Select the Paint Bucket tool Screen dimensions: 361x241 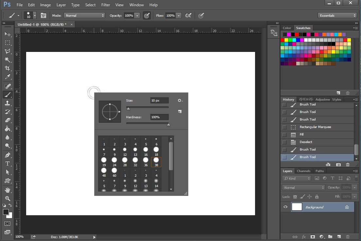tap(8, 129)
